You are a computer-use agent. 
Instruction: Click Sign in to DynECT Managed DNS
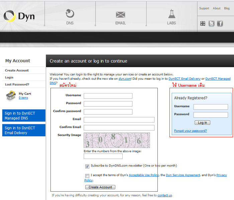pos(24,116)
